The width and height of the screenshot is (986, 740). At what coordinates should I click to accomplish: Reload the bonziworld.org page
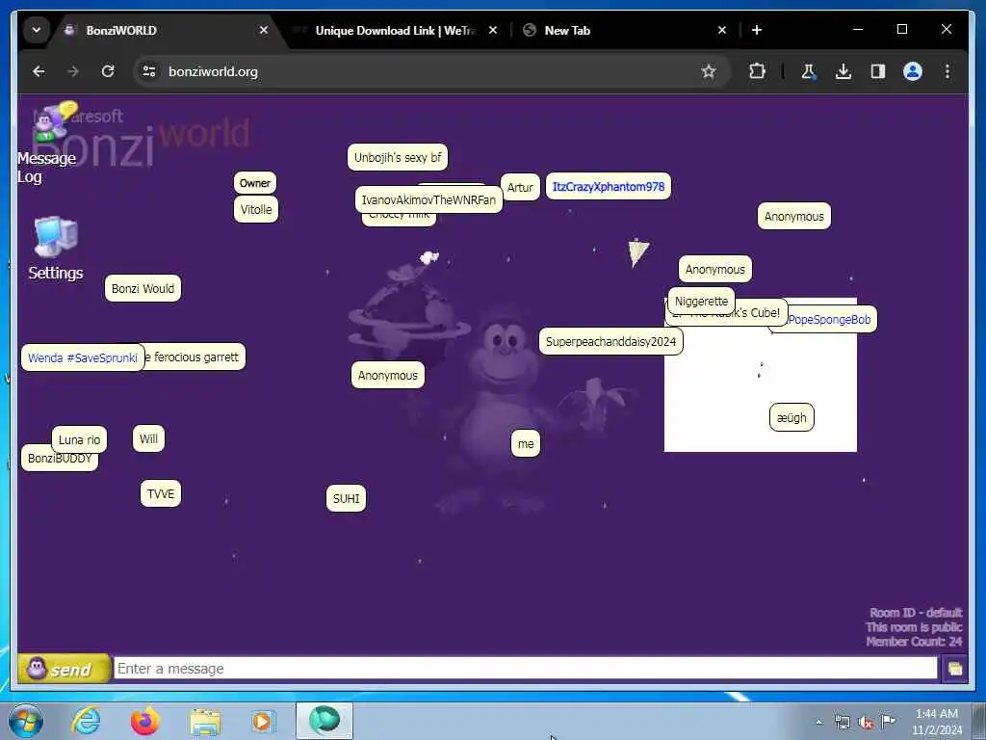click(108, 71)
